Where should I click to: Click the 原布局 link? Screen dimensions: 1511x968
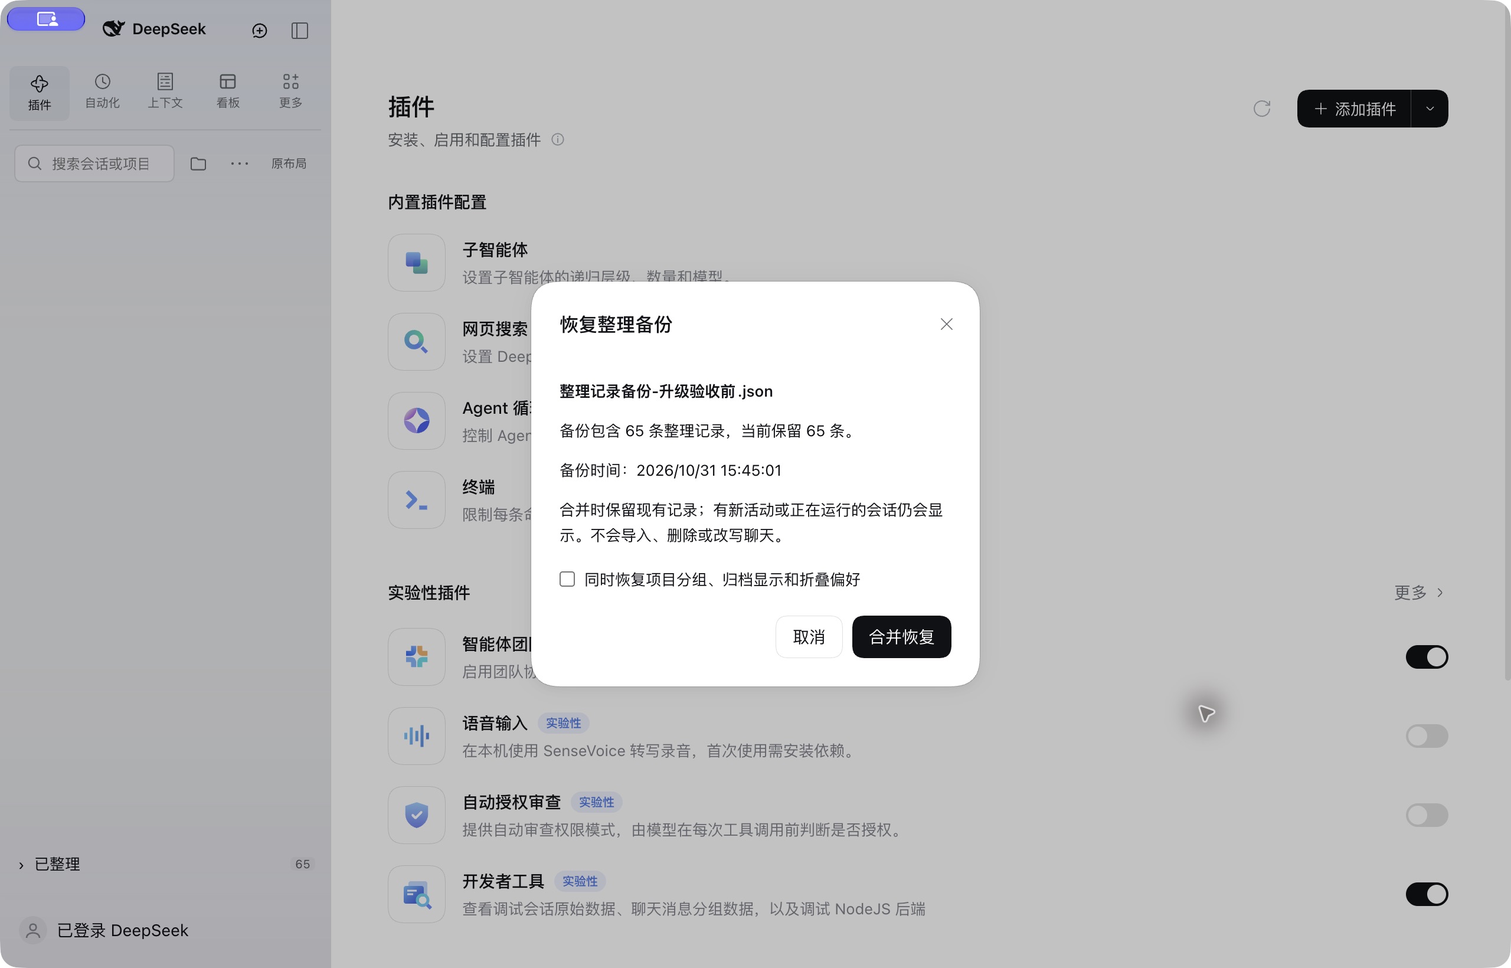pyautogui.click(x=289, y=163)
